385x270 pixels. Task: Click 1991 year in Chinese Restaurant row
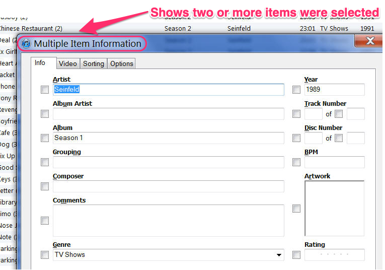pos(367,29)
